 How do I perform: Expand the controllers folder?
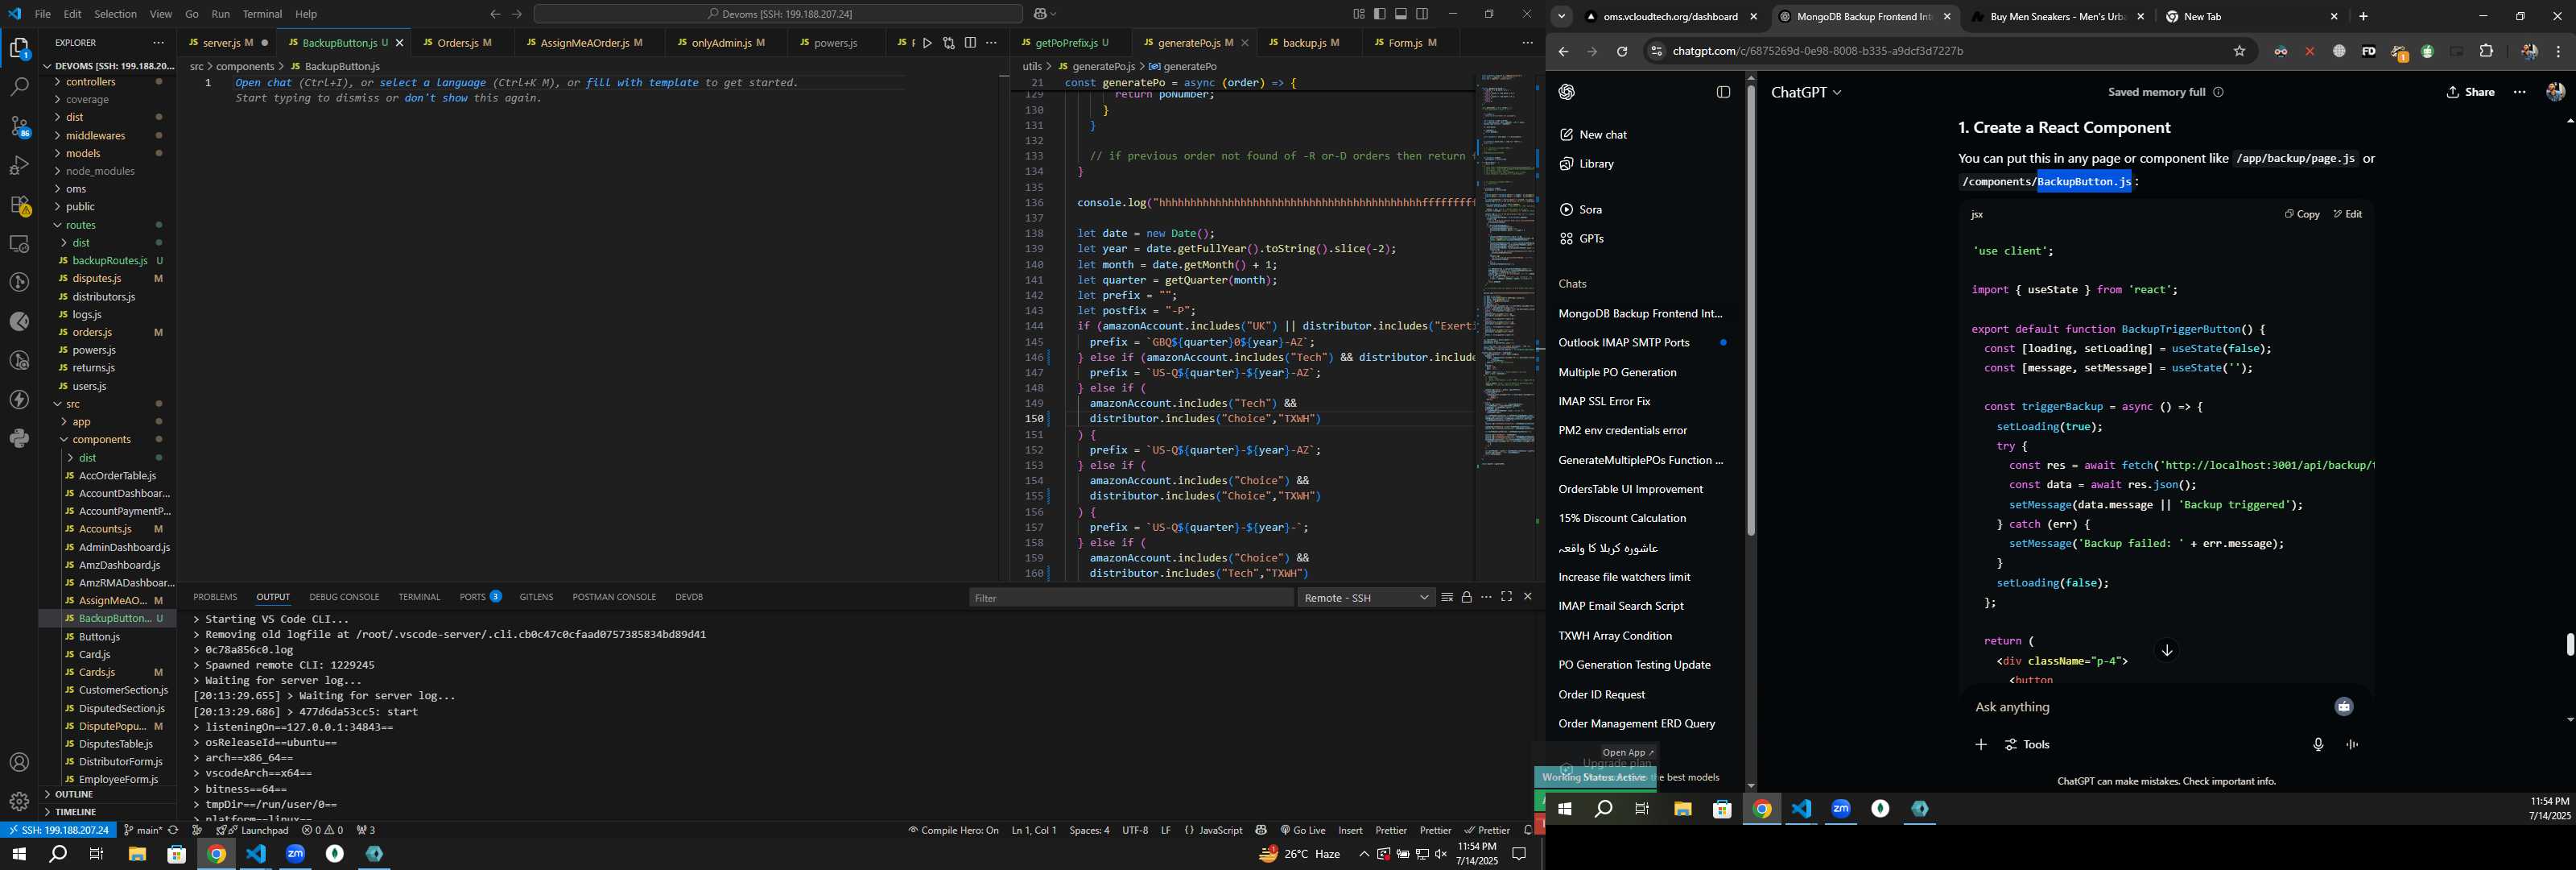(x=91, y=82)
